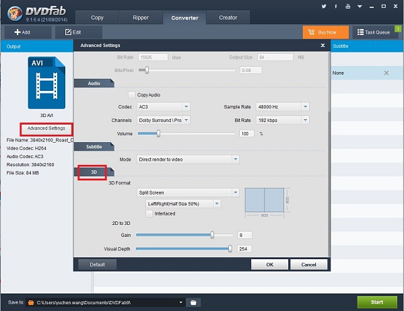
Task: Click the Visual Depth slider handle
Action: click(230, 248)
